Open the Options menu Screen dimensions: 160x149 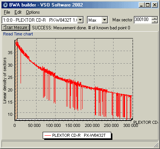[33, 12]
